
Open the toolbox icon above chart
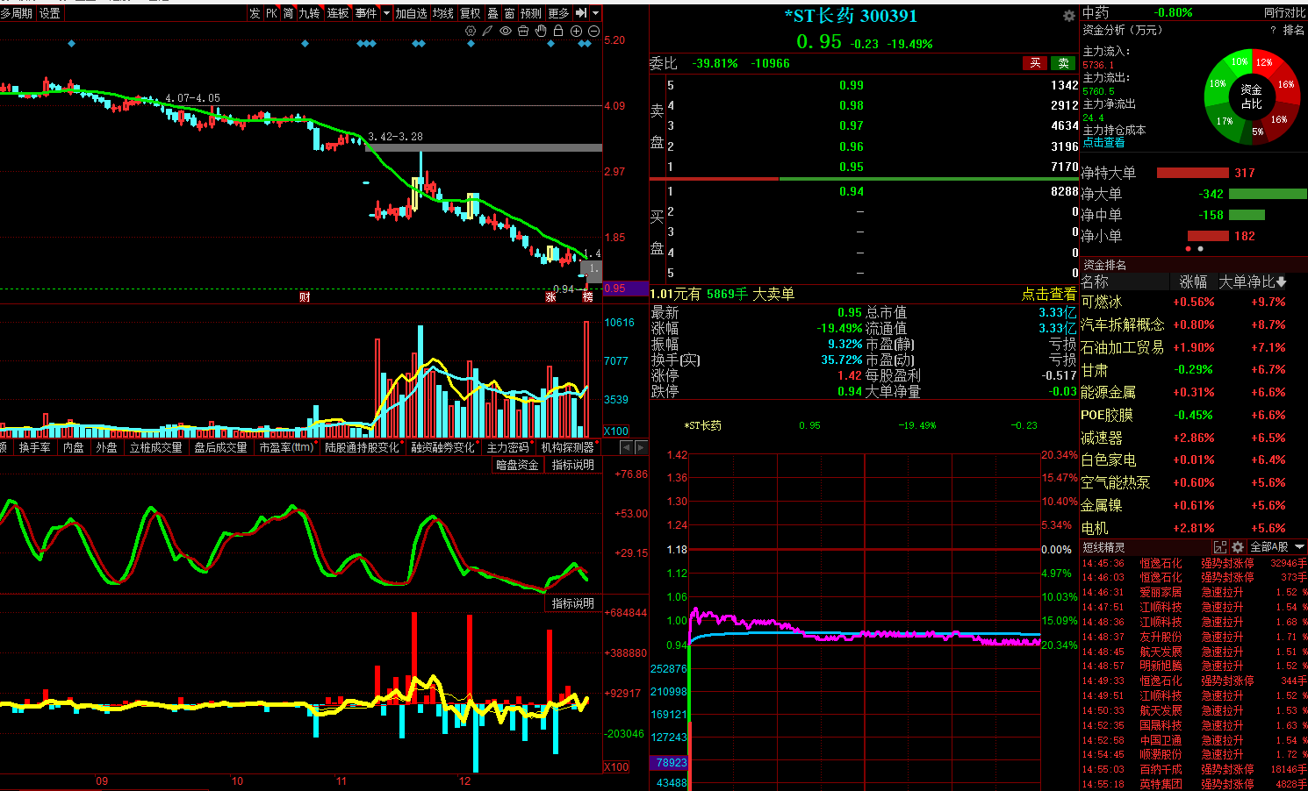[x=523, y=31]
